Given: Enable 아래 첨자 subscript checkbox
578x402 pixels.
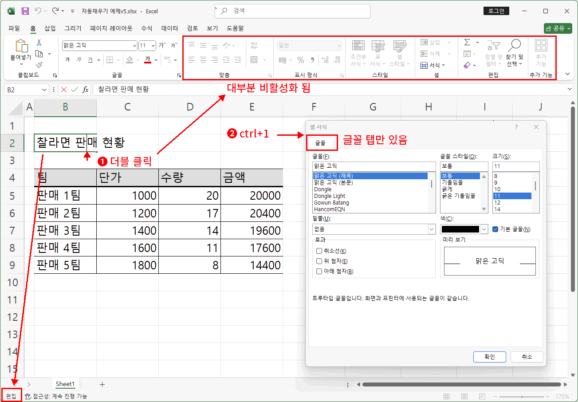Looking at the screenshot, I should point(319,272).
